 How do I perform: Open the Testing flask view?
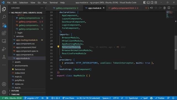click(x=4, y=57)
